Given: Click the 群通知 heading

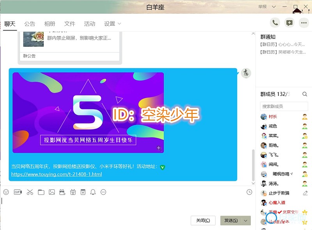Looking at the screenshot, I should (268, 37).
